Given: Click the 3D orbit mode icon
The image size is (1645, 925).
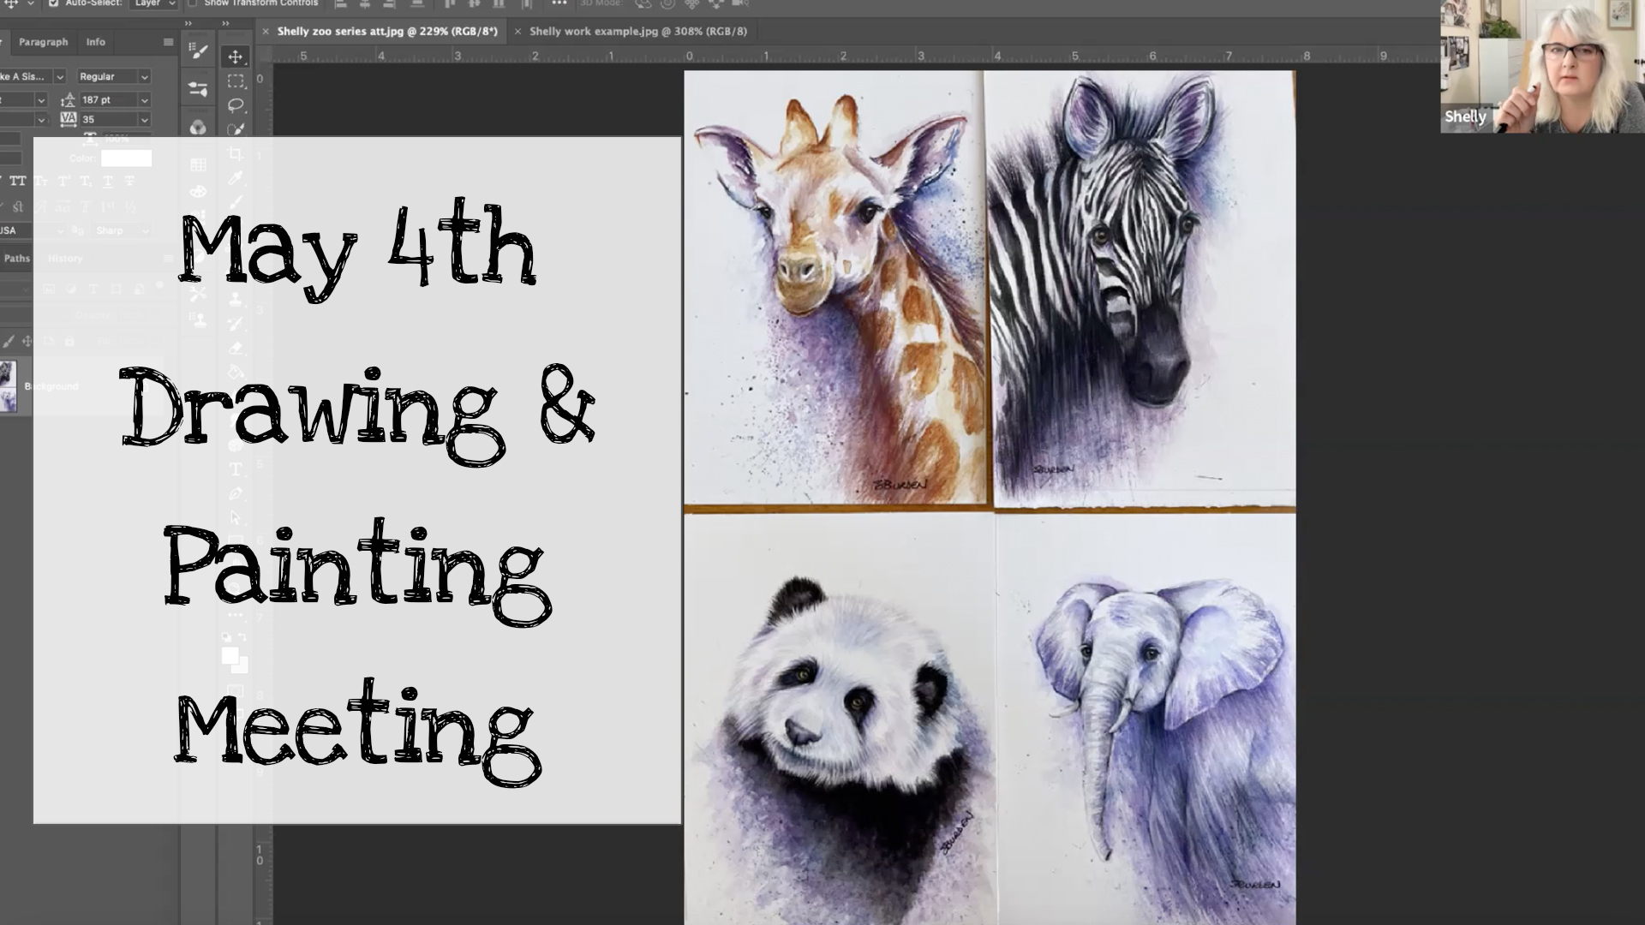Looking at the screenshot, I should pos(643,4).
